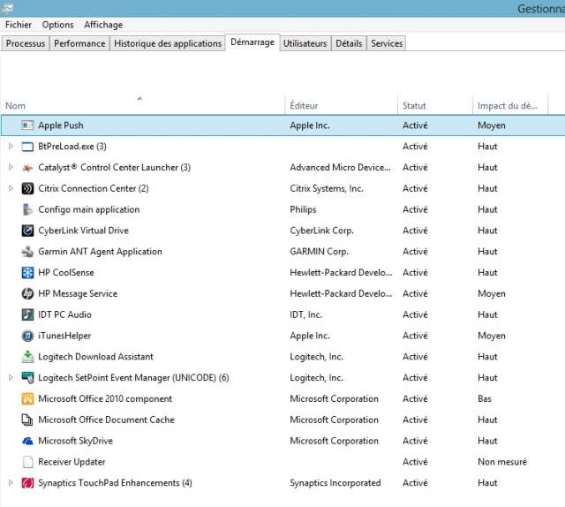Viewport: 565px width, 507px height.
Task: Click the IDT PC Audio icon
Action: tap(27, 314)
